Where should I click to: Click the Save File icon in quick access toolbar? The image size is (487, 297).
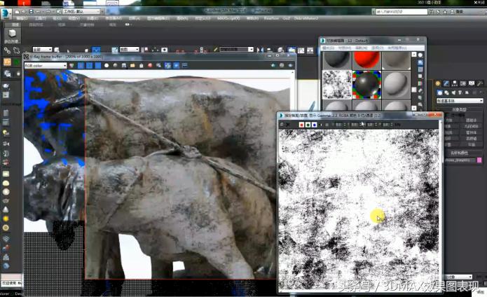click(x=31, y=11)
